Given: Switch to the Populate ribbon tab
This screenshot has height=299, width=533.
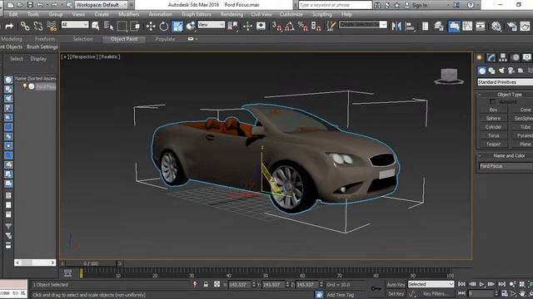Looking at the screenshot, I should coord(165,39).
